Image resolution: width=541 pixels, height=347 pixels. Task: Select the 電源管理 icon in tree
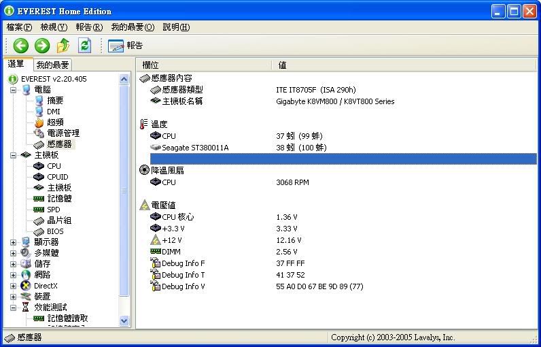click(x=39, y=133)
